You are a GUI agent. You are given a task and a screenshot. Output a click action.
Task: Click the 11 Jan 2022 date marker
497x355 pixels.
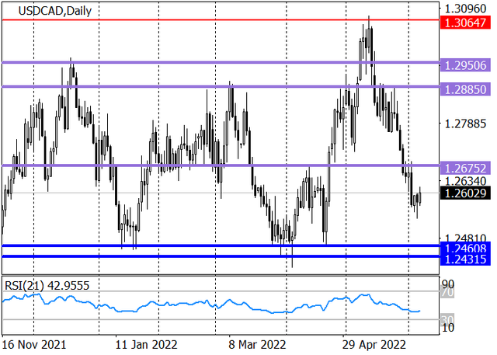(146, 345)
